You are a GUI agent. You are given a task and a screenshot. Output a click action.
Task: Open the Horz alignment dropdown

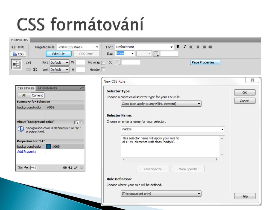pos(59,63)
